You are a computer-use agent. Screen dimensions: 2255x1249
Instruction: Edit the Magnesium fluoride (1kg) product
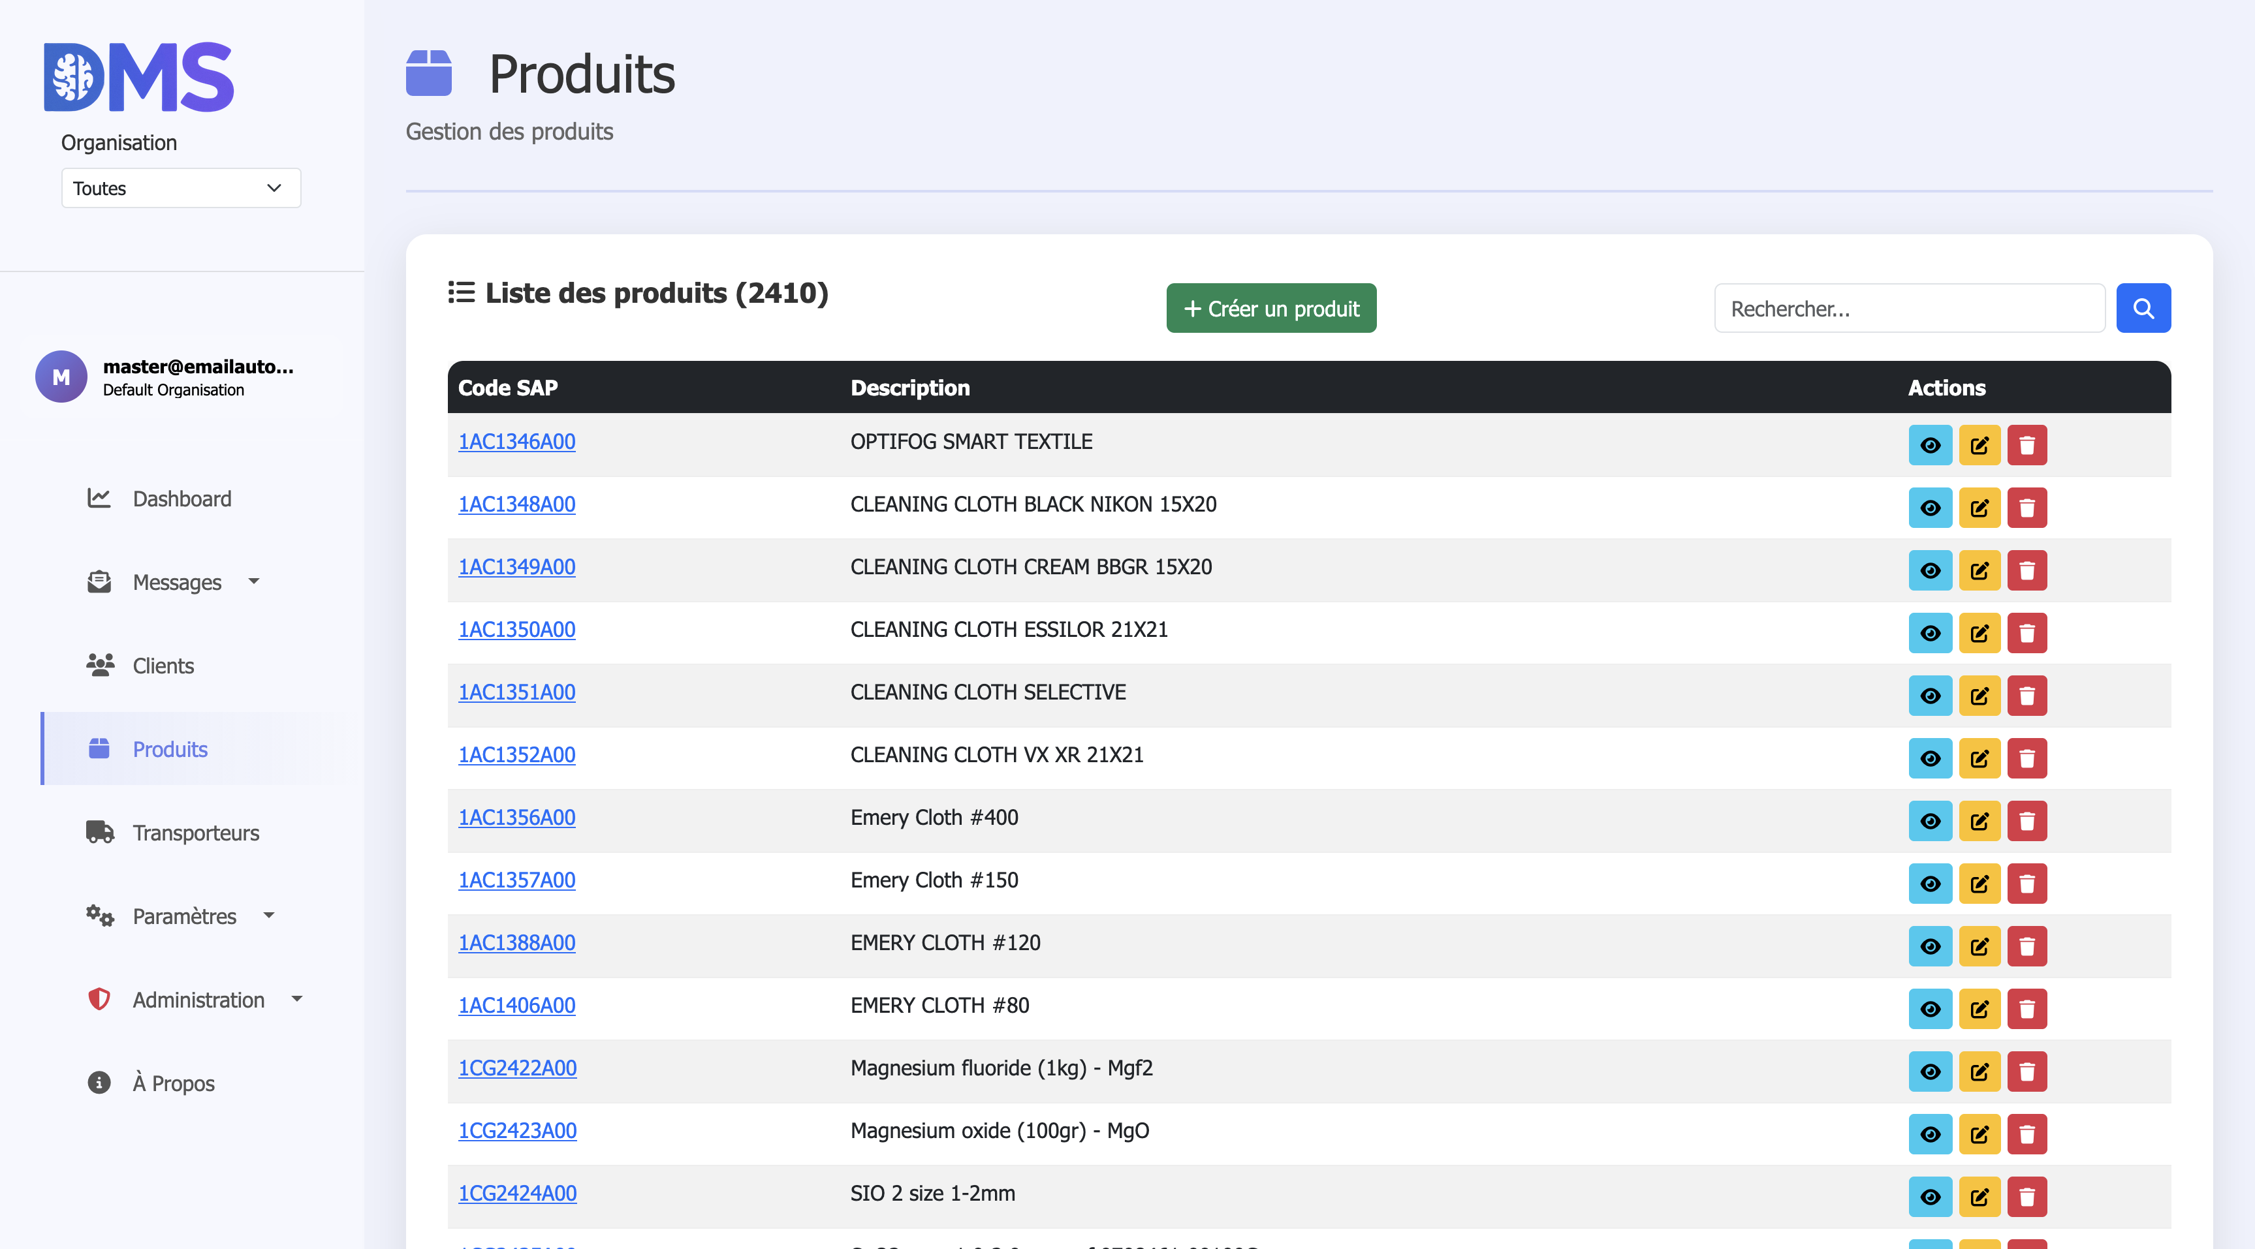1978,1072
